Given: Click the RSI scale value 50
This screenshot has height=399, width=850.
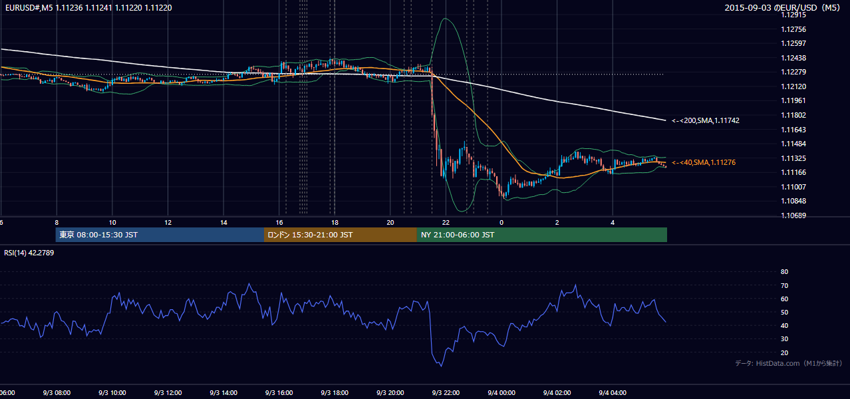Looking at the screenshot, I should pyautogui.click(x=784, y=312).
